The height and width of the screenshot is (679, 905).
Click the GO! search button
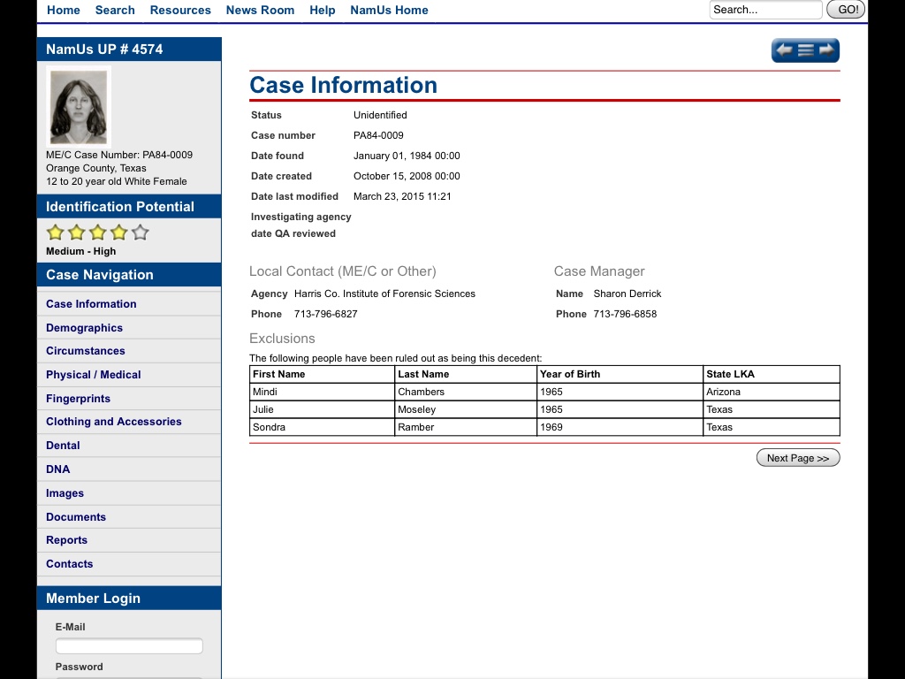click(x=847, y=10)
